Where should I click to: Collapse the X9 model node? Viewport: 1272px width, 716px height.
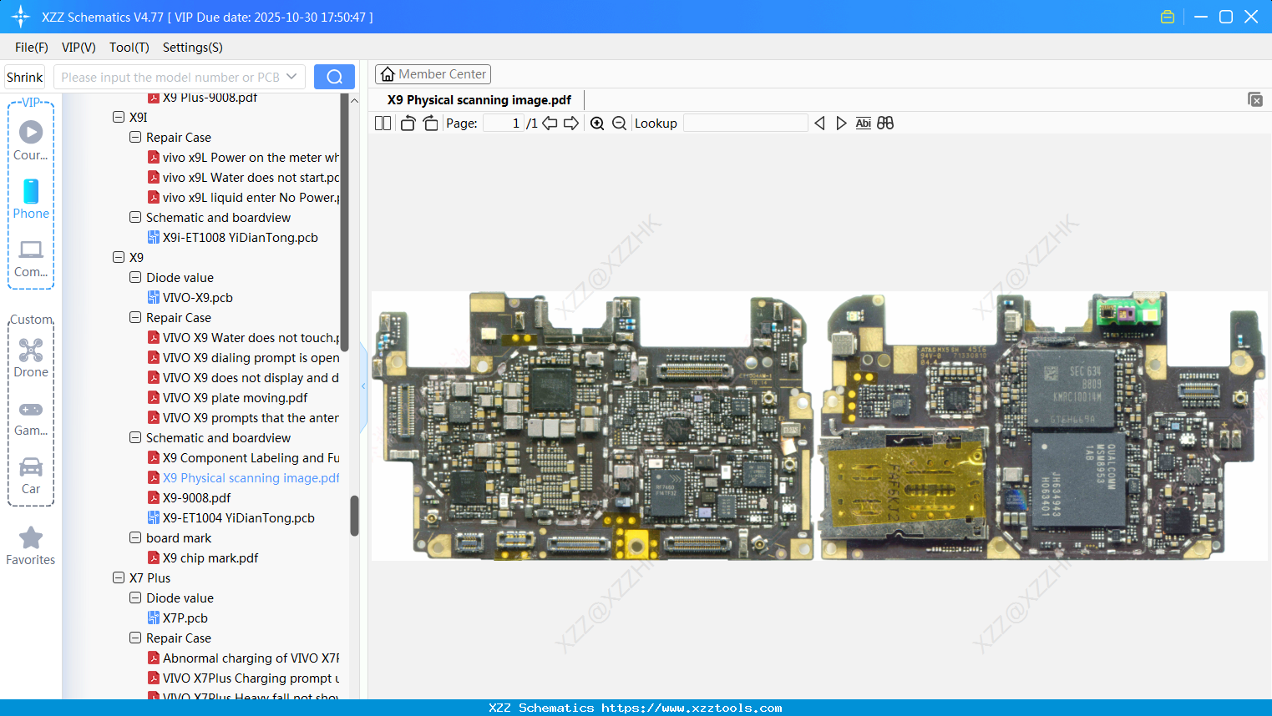click(x=119, y=257)
